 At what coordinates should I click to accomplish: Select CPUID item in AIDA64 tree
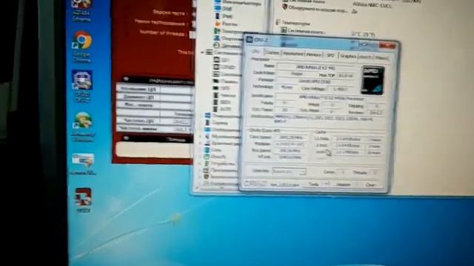(224, 67)
